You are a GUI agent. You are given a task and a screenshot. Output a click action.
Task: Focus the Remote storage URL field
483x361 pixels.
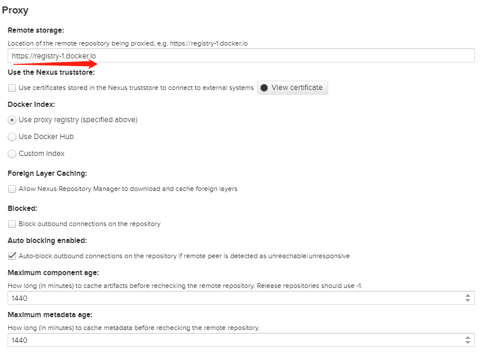[x=241, y=55]
